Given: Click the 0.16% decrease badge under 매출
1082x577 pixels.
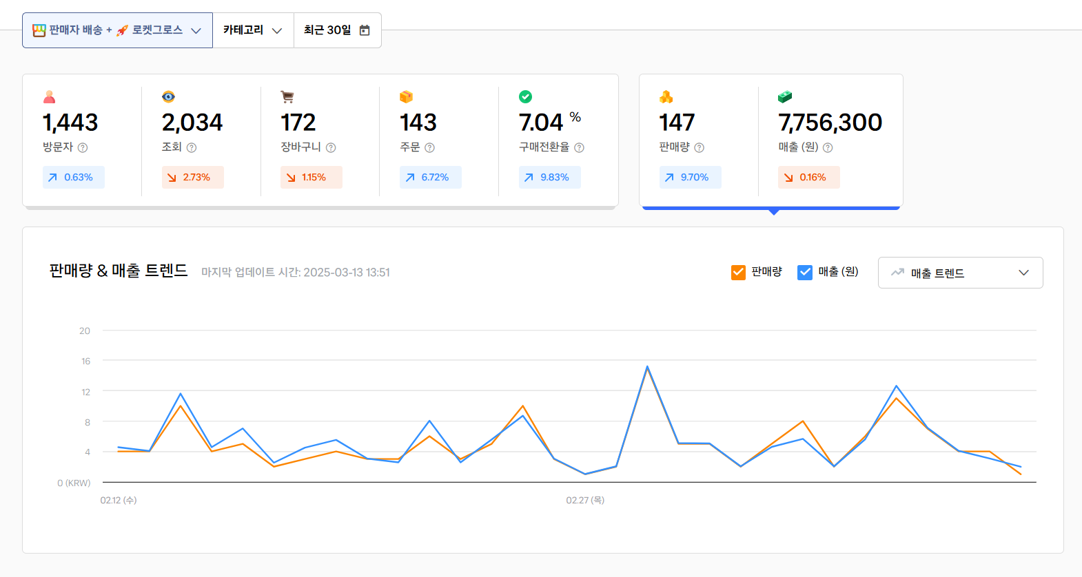Looking at the screenshot, I should click(x=809, y=177).
